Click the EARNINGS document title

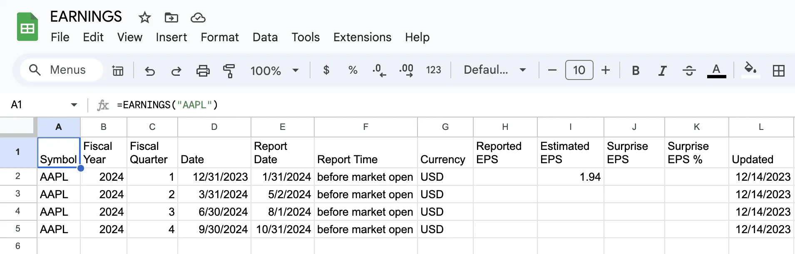tap(86, 17)
